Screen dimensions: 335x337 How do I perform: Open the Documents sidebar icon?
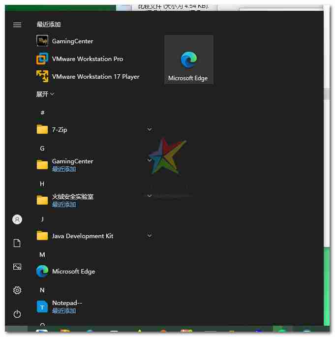tap(17, 243)
